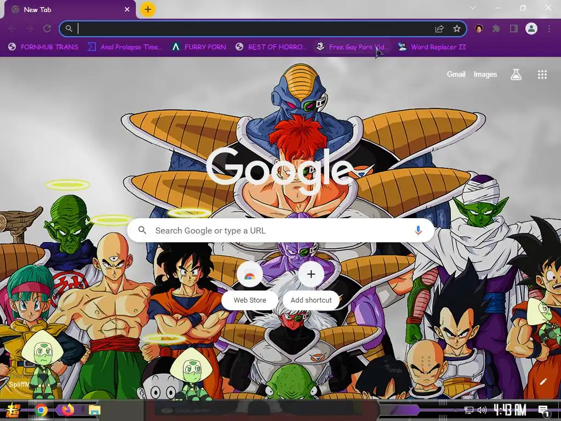Viewport: 561px width, 421px height.
Task: Open the network status tray icon
Action: point(469,410)
